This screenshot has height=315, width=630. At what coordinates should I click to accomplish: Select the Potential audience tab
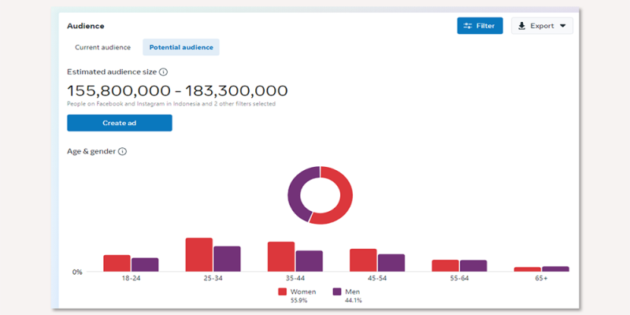[x=181, y=47]
